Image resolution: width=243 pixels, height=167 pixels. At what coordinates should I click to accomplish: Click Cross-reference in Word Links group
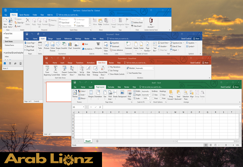[116, 50]
